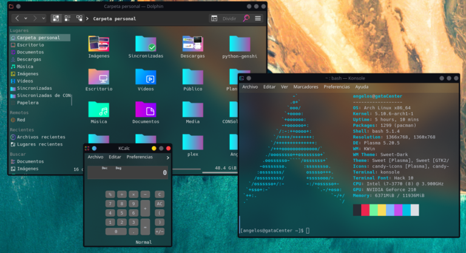Screen dimensions: 466x253
Task: Click purple color block in neofetch palette
Action: [398, 210]
